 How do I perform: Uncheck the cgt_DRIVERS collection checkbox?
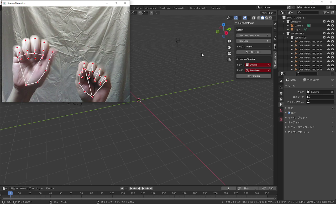pos(324,34)
